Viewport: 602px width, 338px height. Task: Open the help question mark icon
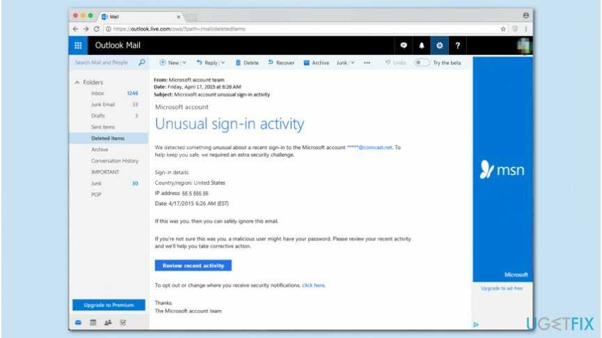pyautogui.click(x=457, y=45)
